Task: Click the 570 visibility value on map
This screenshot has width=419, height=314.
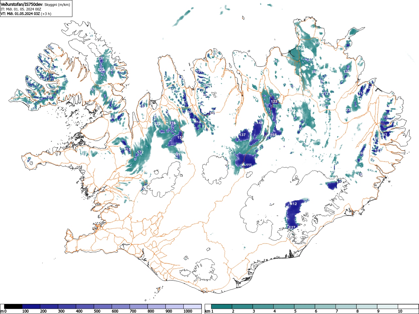Action: pyautogui.click(x=93, y=89)
